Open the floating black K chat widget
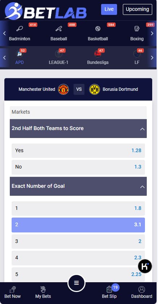Image resolution: width=158 pixels, height=304 pixels. [x=145, y=266]
